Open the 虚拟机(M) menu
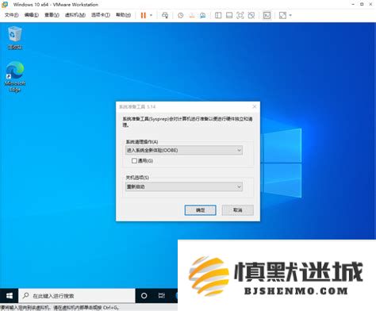This screenshot has height=311, width=376. tap(75, 15)
